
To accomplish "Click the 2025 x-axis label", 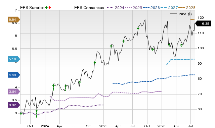I will (x=103, y=126).
